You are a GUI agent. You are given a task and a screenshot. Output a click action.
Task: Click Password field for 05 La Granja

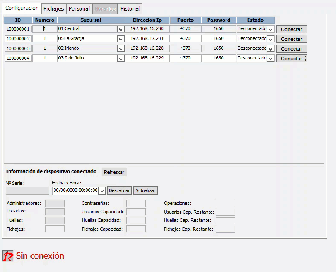(218, 39)
